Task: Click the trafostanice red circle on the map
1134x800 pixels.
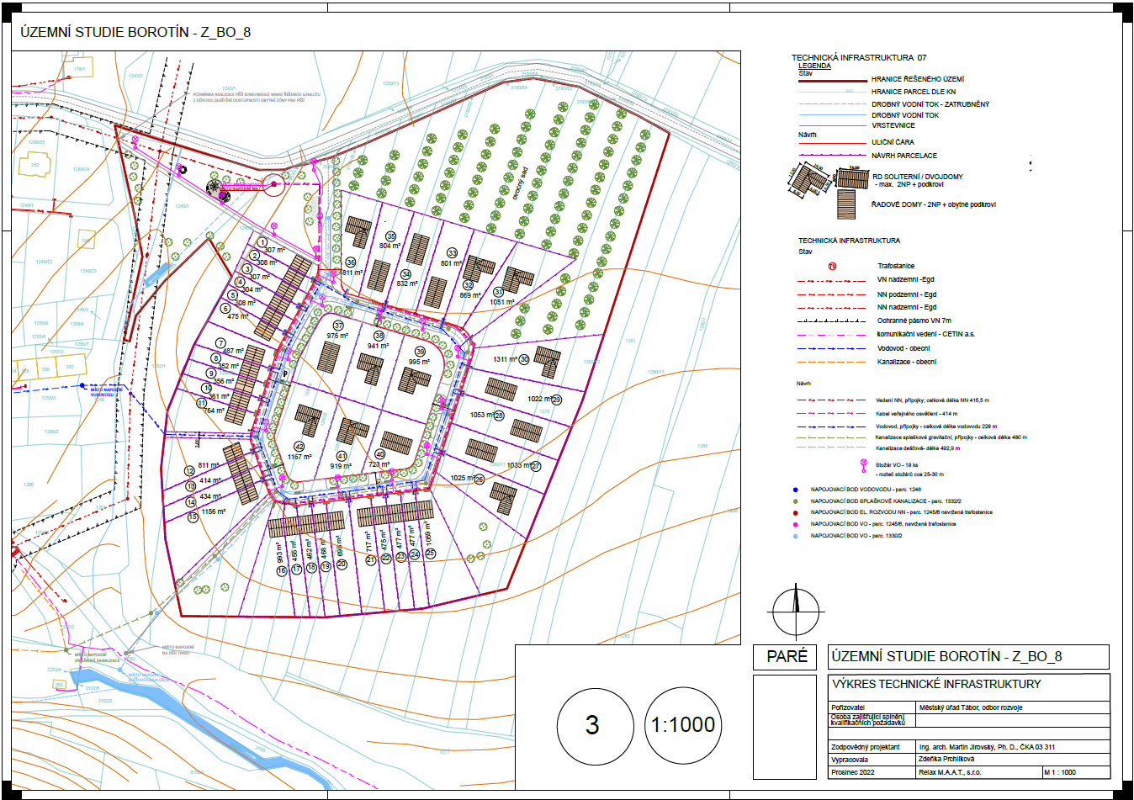Action: pos(273,185)
